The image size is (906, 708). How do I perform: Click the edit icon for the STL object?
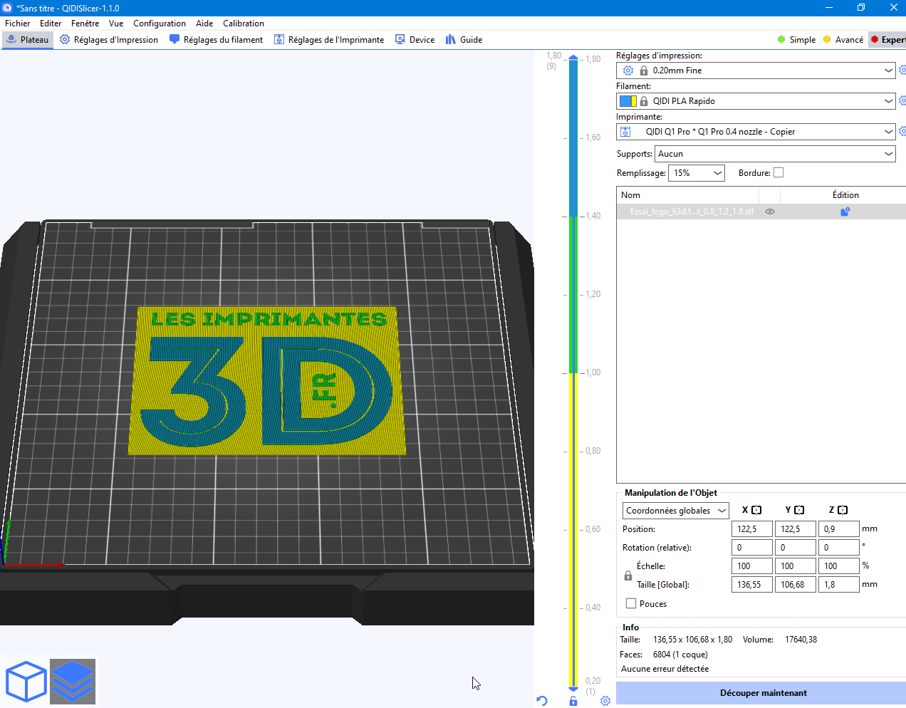point(845,212)
